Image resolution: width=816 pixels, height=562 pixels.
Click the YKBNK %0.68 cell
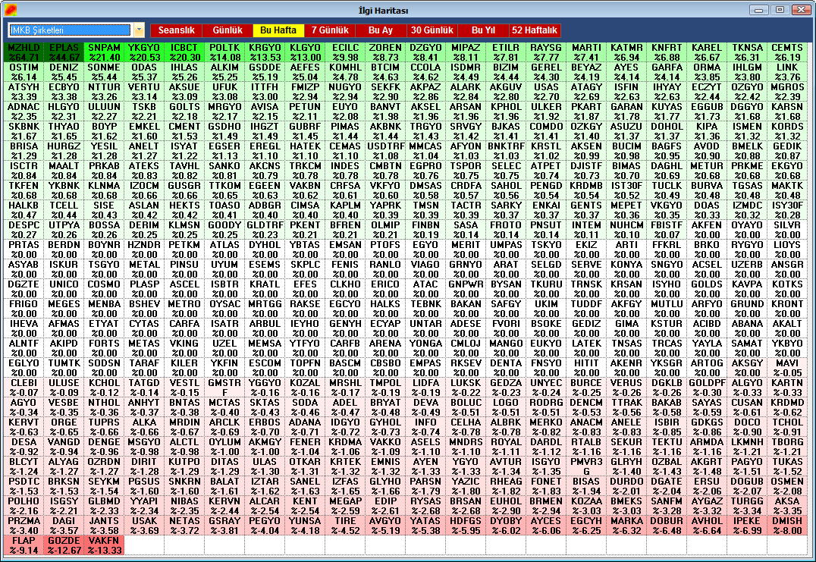click(64, 190)
